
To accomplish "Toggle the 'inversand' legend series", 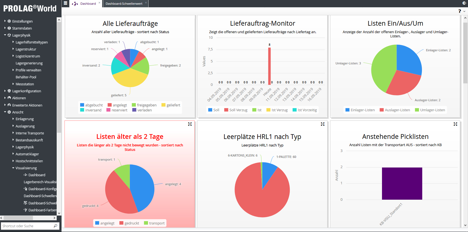I will point(91,110).
